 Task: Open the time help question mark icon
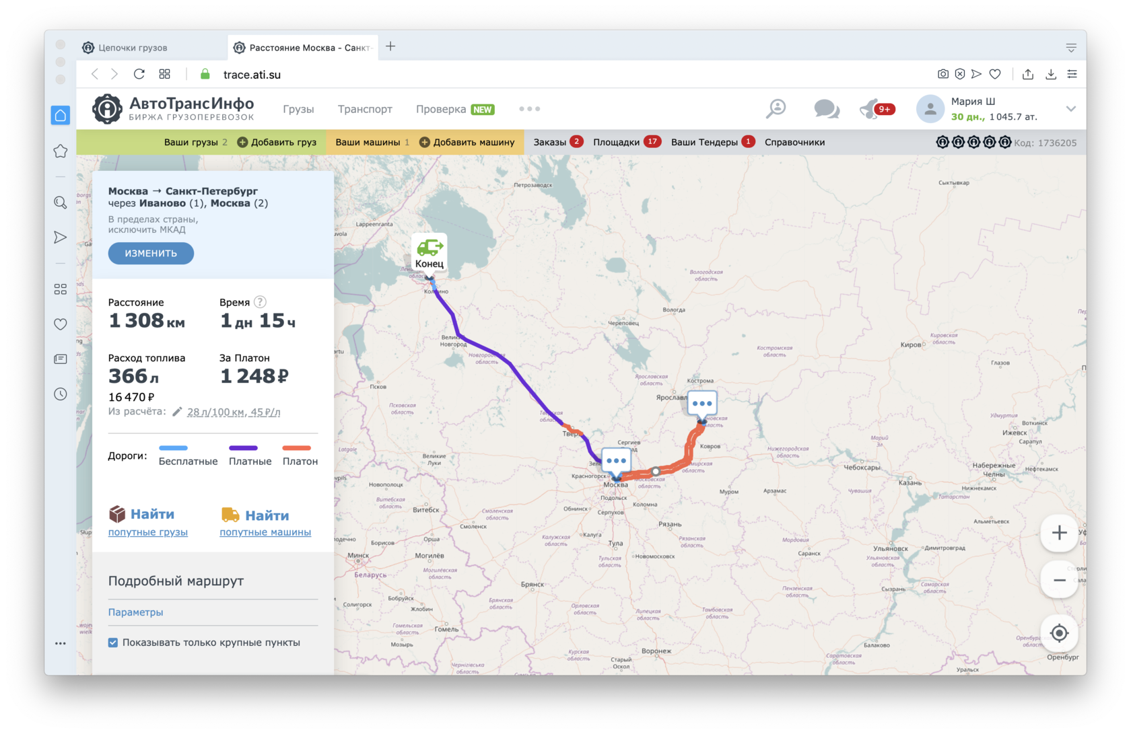point(260,302)
